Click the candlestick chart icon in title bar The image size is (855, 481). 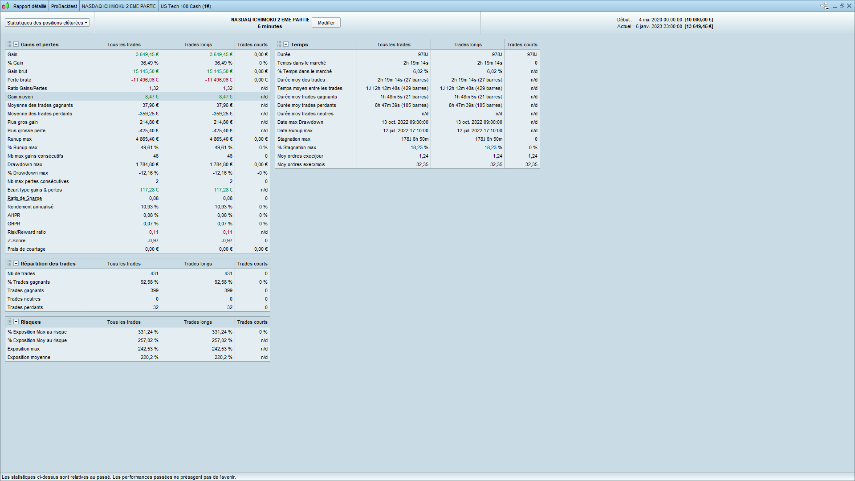pos(5,6)
